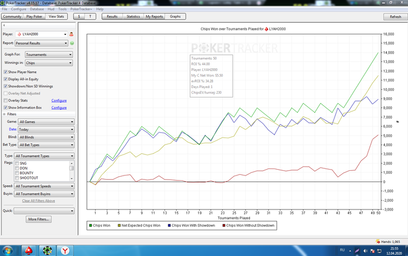
Task: Click the player profile icon beside LYAH2000
Action: pos(71,34)
